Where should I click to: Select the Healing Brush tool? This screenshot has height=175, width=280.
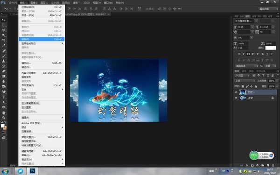[4, 51]
